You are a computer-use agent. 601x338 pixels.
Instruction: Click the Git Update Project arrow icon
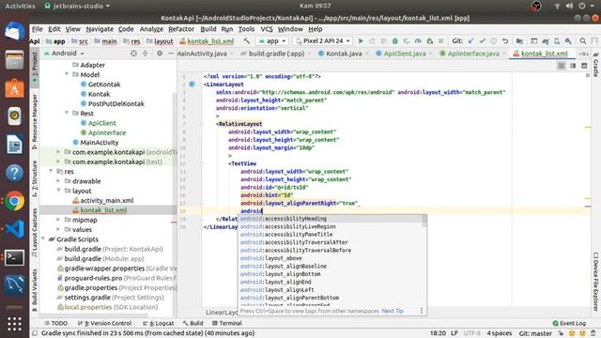pos(470,41)
